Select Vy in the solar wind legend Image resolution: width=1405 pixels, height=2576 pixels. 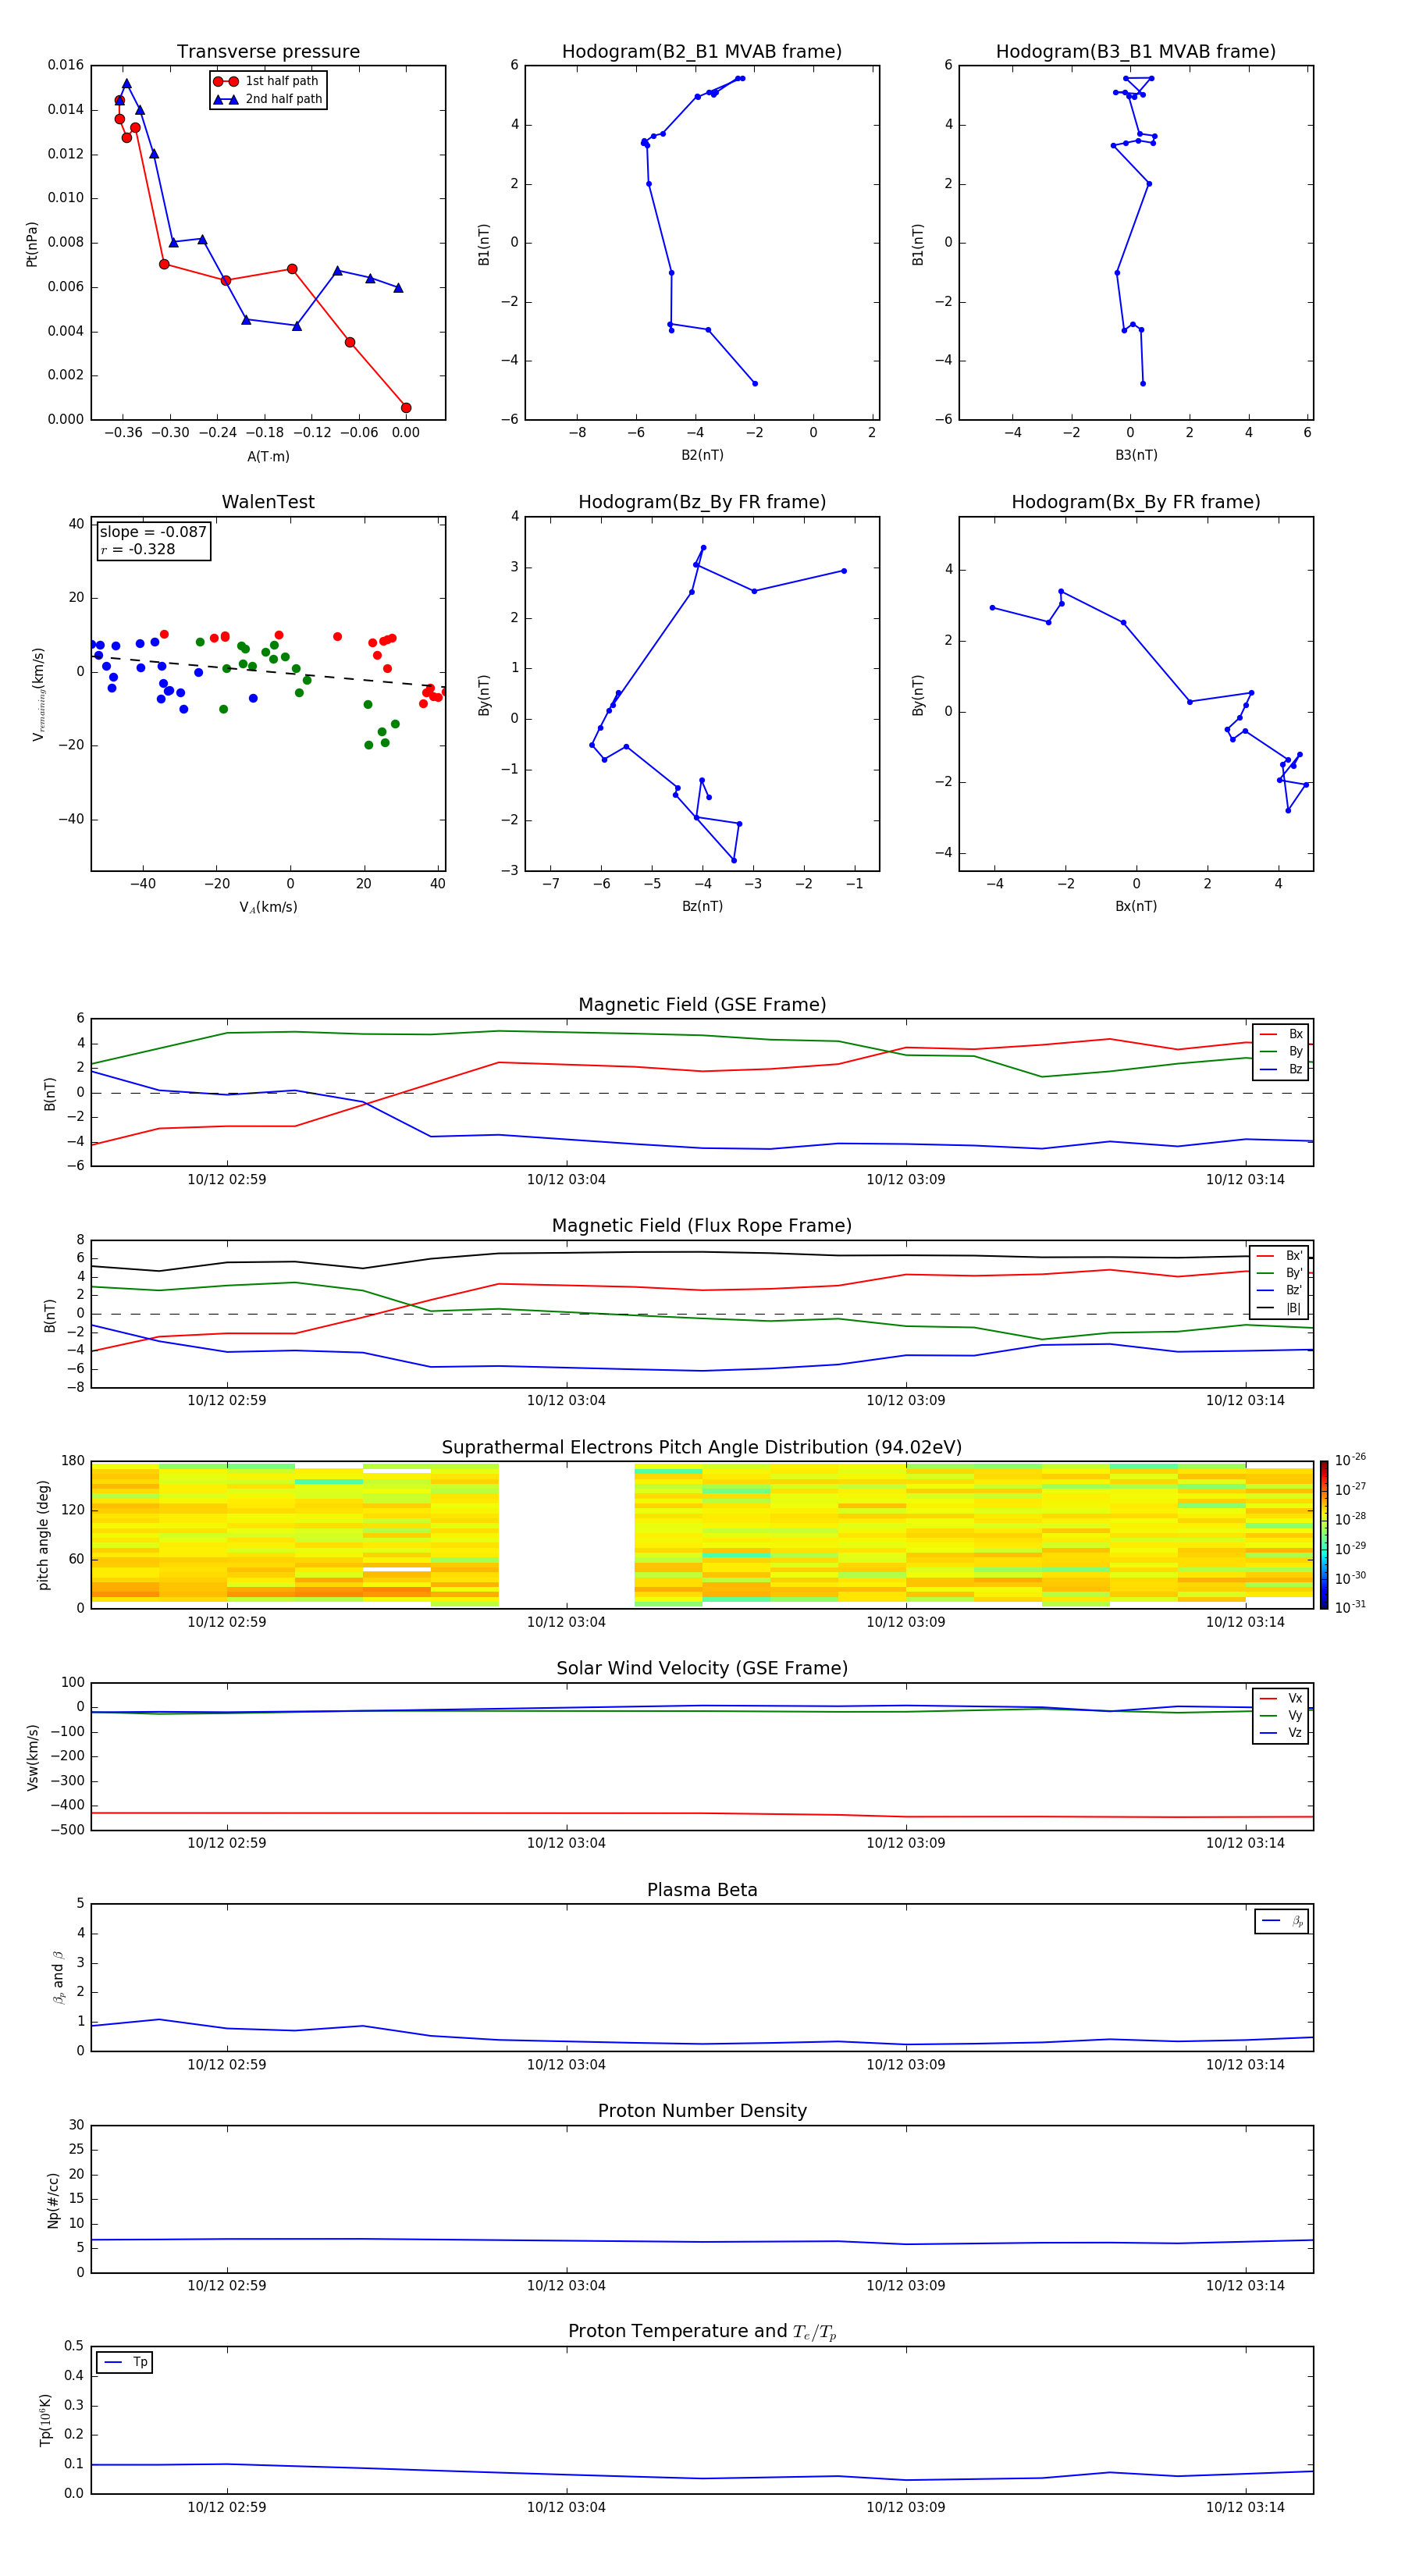[x=1281, y=1715]
